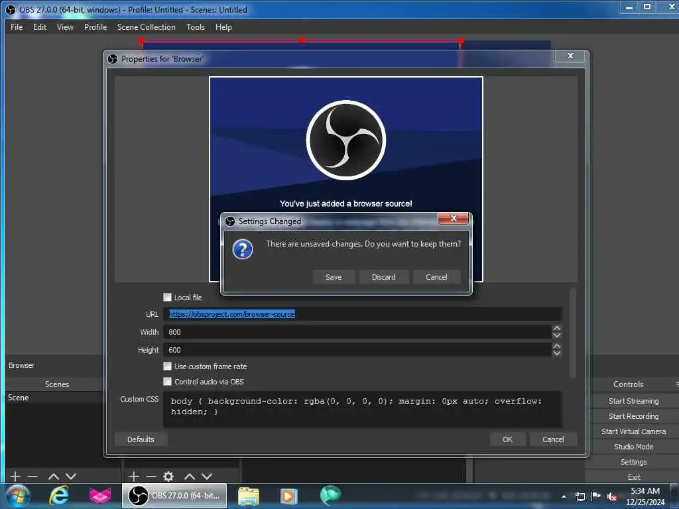Show hidden system tray icons arrow

[x=564, y=496]
